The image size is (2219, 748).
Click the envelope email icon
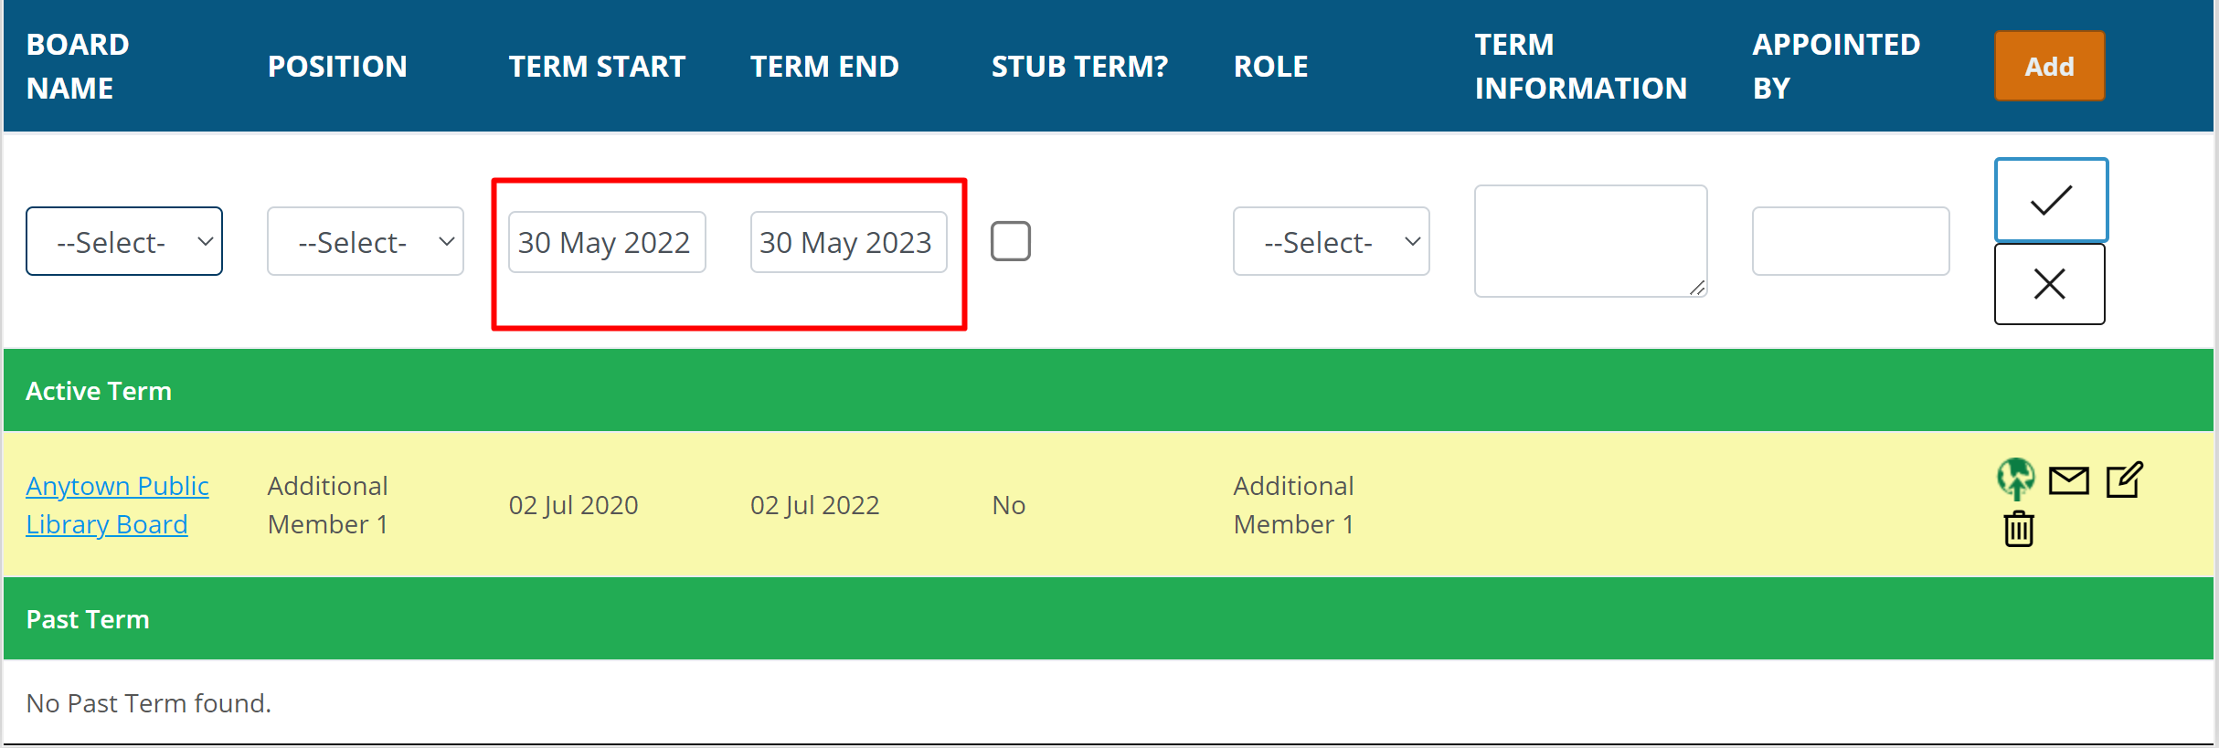(2068, 479)
